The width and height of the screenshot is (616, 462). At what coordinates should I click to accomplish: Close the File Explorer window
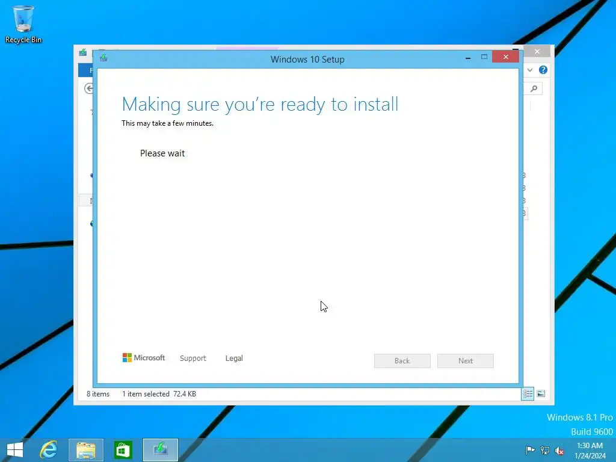click(537, 52)
